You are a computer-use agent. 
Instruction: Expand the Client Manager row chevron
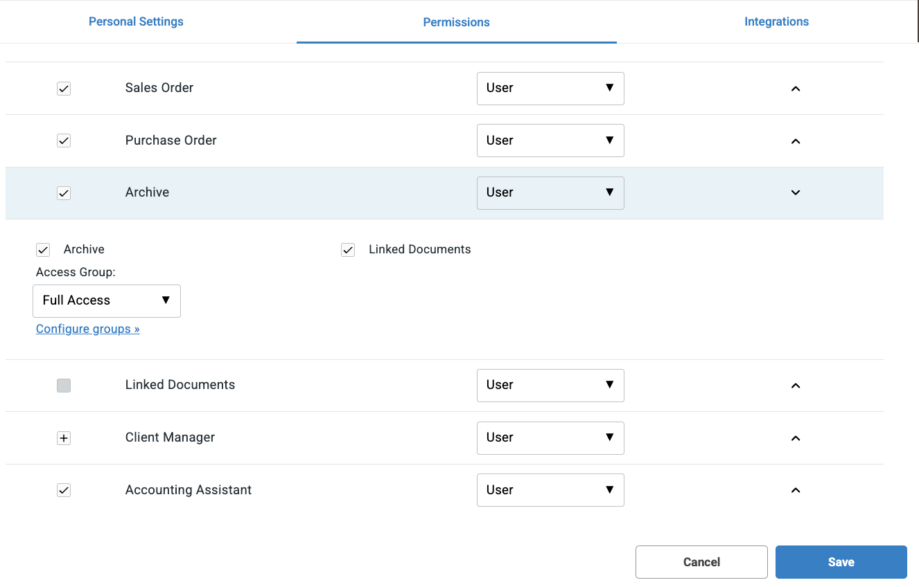[x=796, y=438]
